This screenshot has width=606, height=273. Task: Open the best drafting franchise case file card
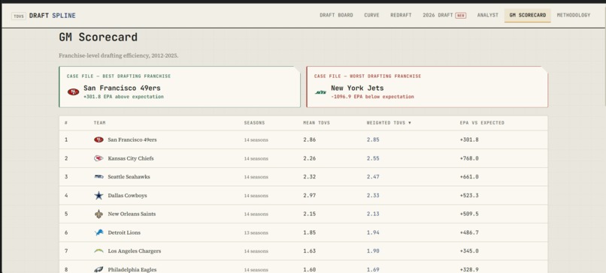180,87
